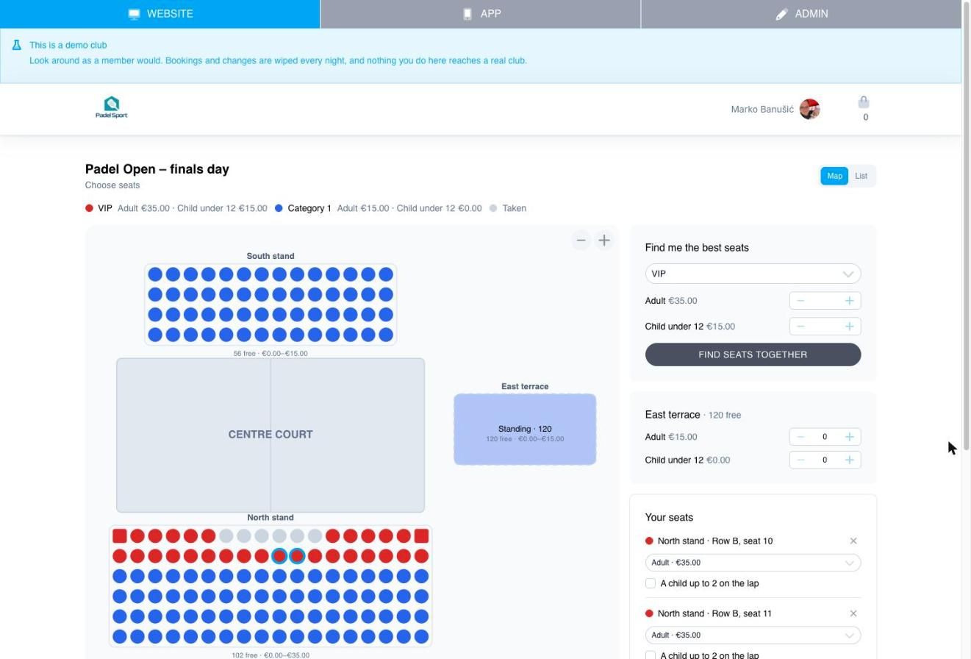Remove North stand Row B seat 11

pos(853,613)
